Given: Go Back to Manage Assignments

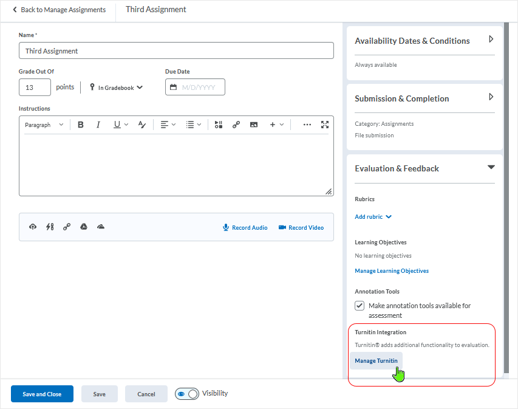Looking at the screenshot, I should tap(59, 10).
